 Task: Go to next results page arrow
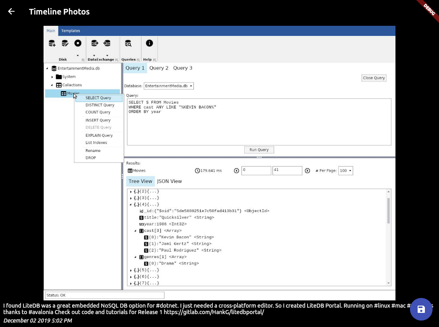pyautogui.click(x=308, y=171)
